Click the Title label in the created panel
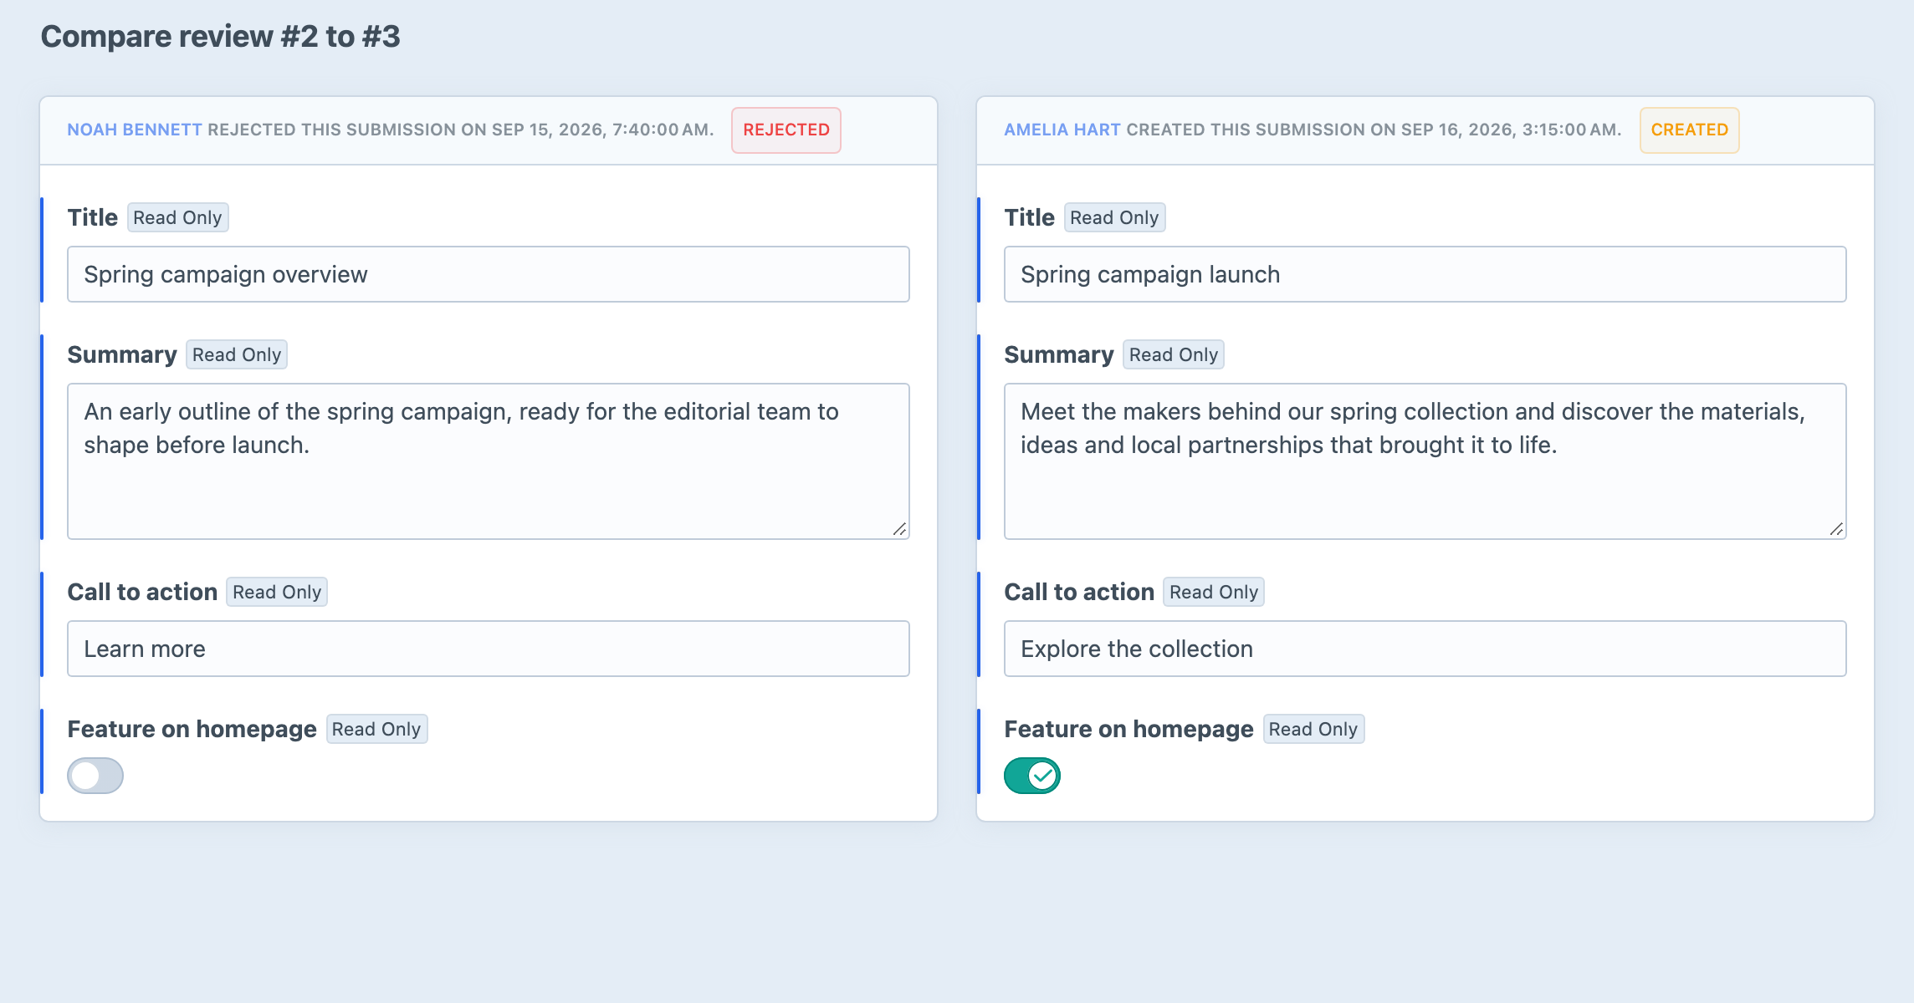The image size is (1914, 1003). coord(1030,217)
